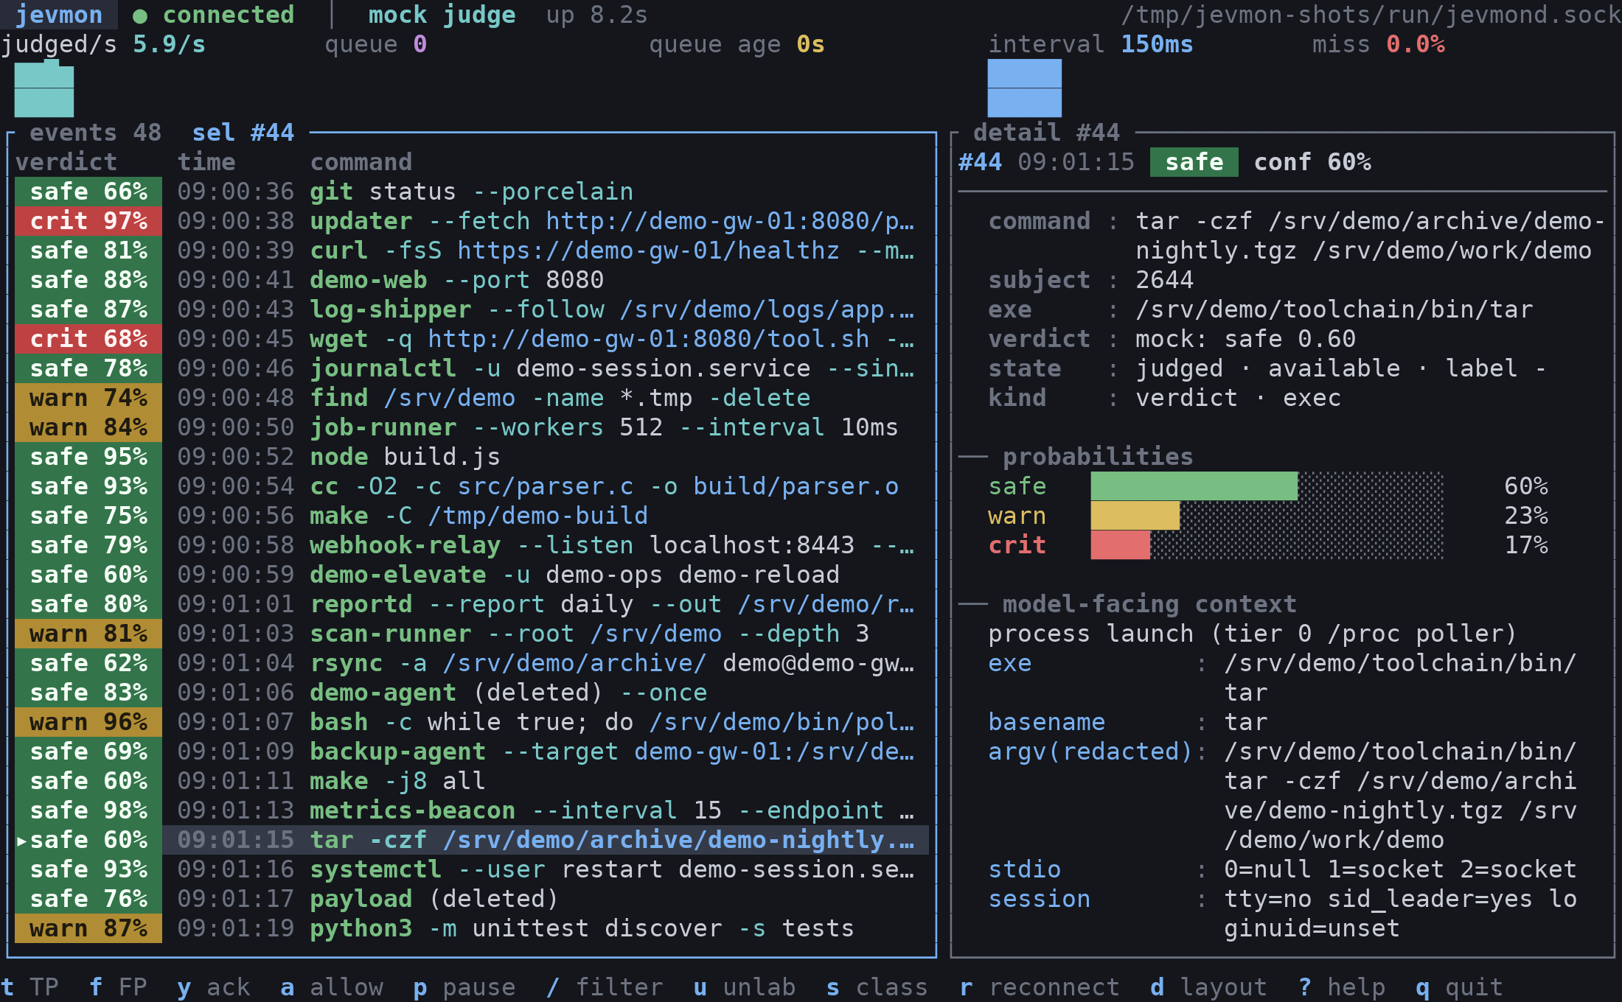1622x1002 pixels.
Task: Select the demo-elevate -u demo-ops row
Action: click(472, 575)
